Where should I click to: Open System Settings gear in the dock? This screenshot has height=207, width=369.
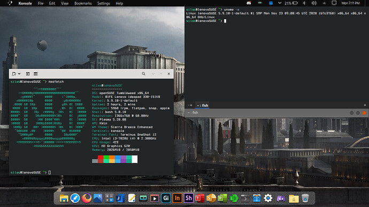point(268,198)
